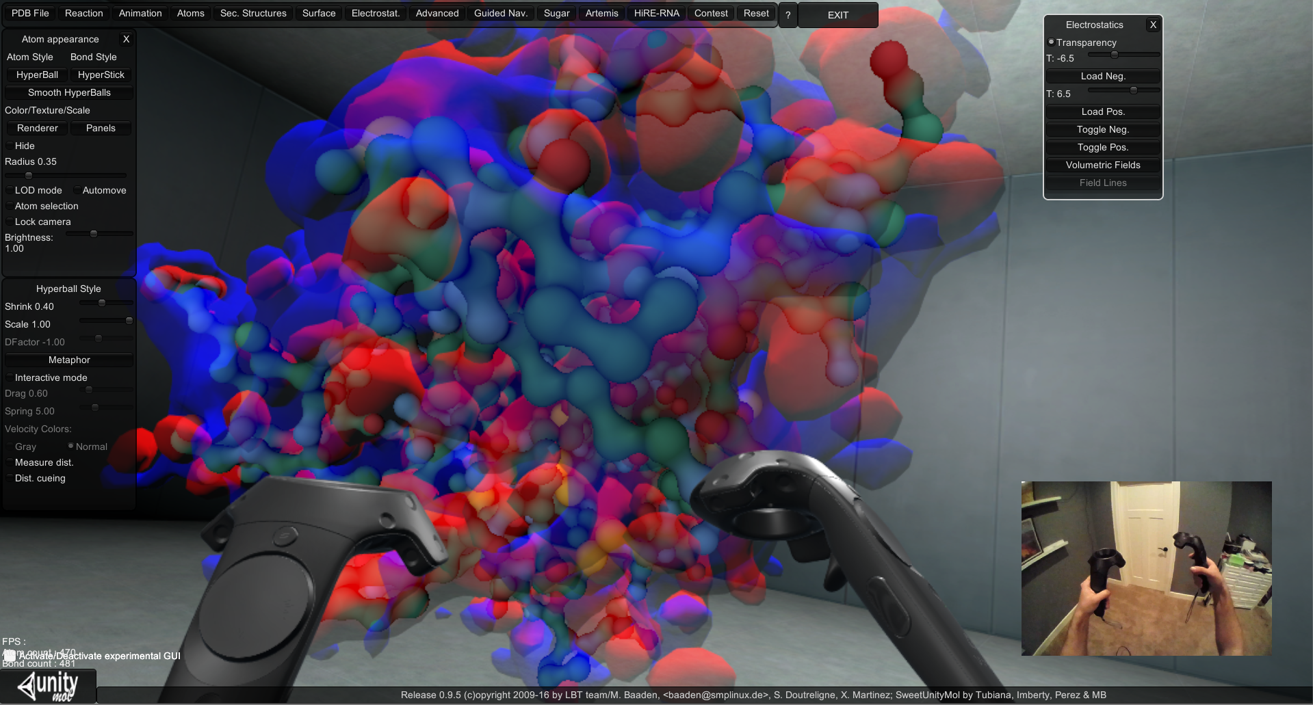
Task: Click the Reset menu button
Action: 756,13
